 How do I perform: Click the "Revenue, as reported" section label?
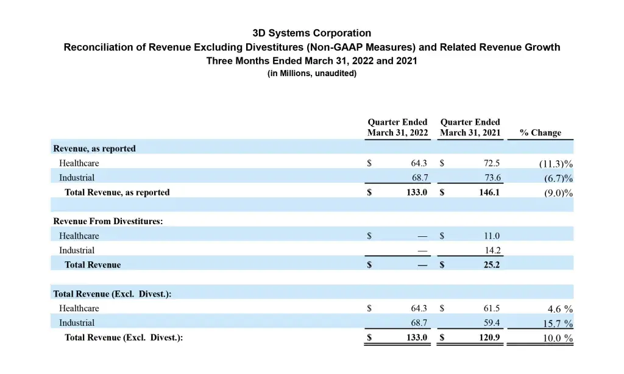coord(94,149)
